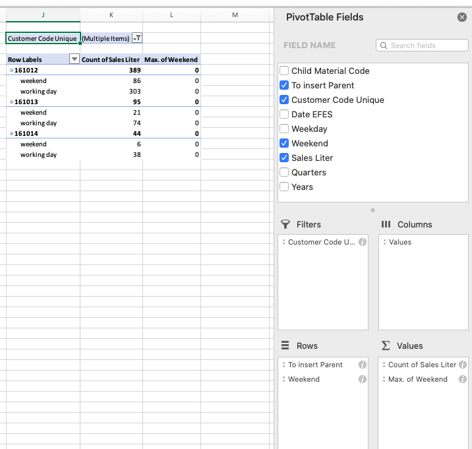
Task: Click the 161012 row label
Action: pos(26,70)
